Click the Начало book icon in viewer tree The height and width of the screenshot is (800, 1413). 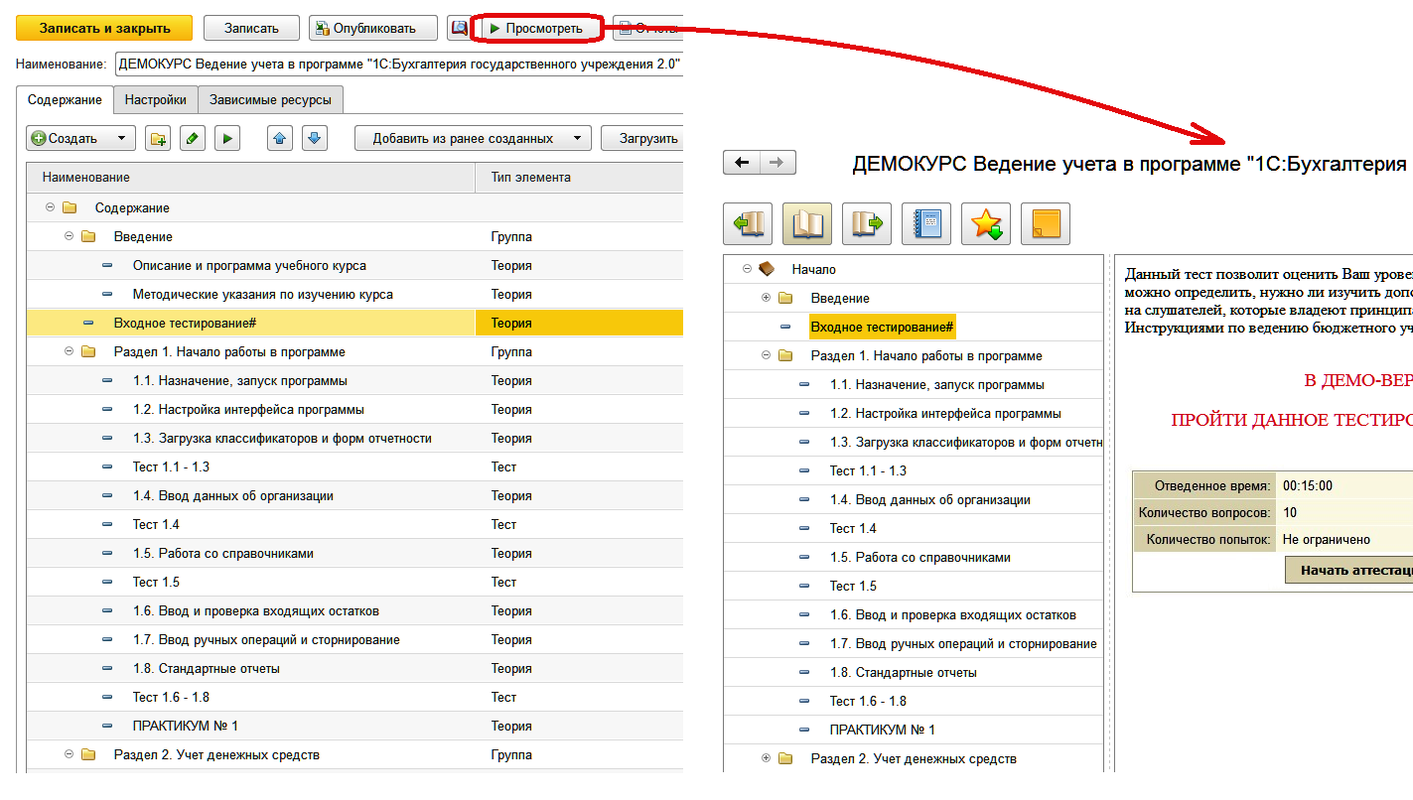tap(767, 269)
